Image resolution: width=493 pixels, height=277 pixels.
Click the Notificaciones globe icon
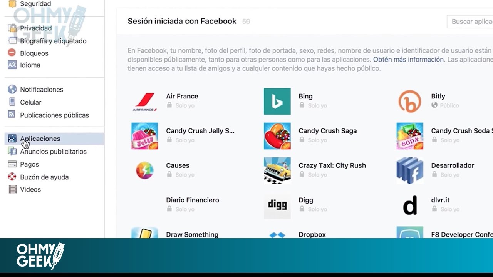[12, 89]
